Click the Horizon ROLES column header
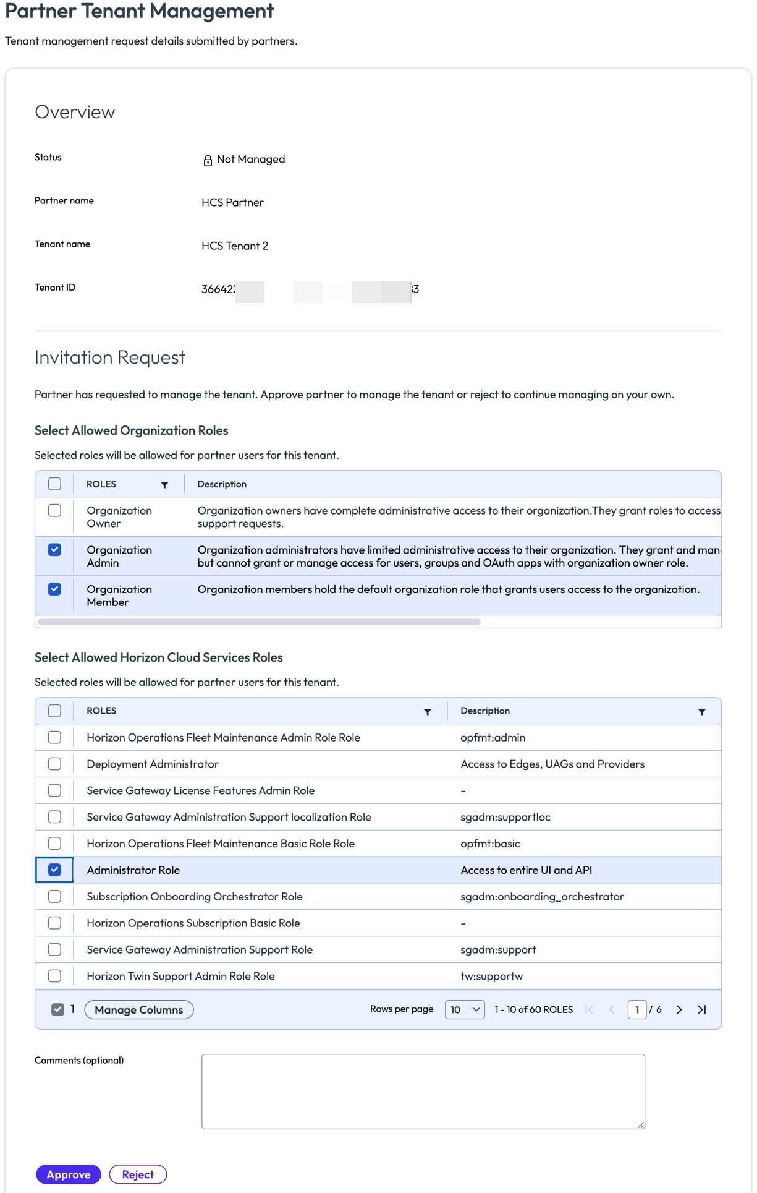This screenshot has width=757, height=1193. (101, 711)
